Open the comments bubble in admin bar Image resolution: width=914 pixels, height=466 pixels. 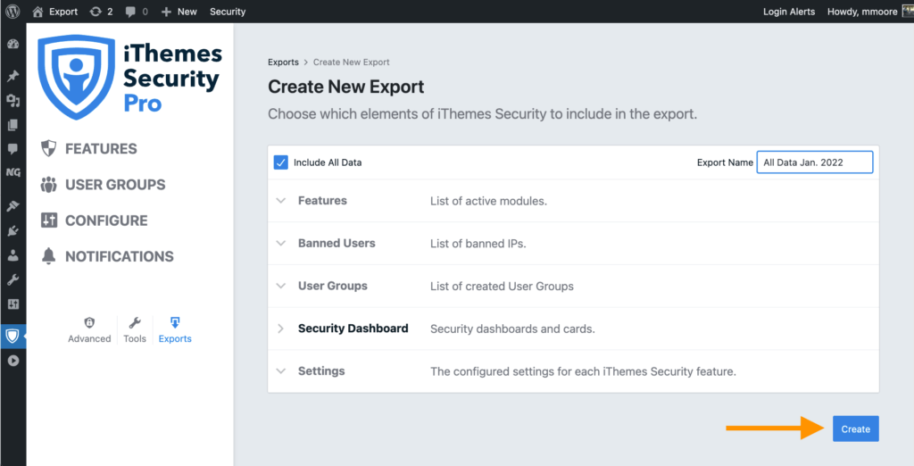137,12
